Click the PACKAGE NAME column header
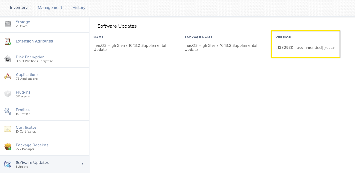Viewport: 355px width, 173px height. 198,38
